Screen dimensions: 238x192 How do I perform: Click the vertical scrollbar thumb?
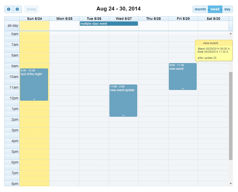(x=231, y=116)
